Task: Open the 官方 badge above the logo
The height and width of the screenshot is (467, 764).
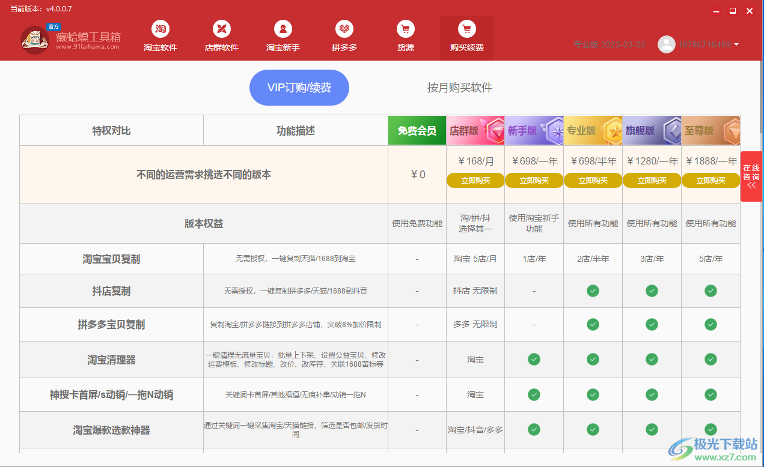Action: point(53,26)
